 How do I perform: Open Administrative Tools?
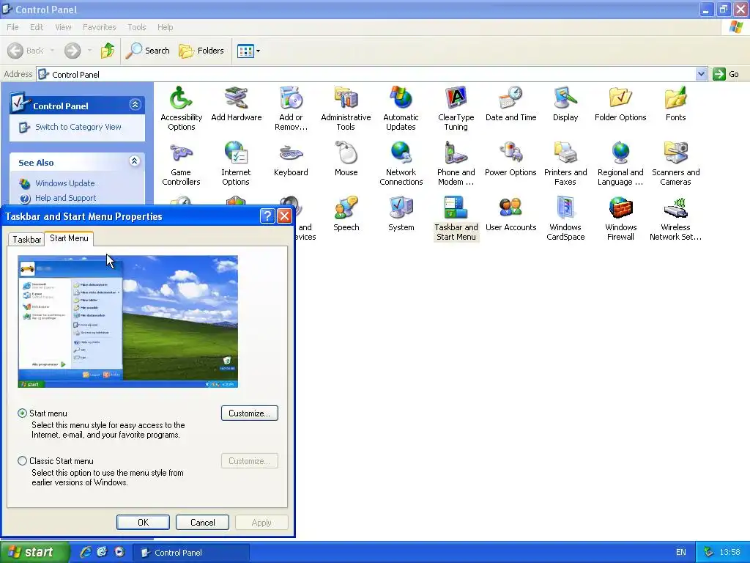[x=346, y=108]
